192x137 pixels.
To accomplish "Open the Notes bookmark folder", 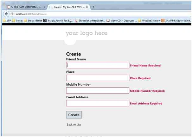I will coord(18,21).
